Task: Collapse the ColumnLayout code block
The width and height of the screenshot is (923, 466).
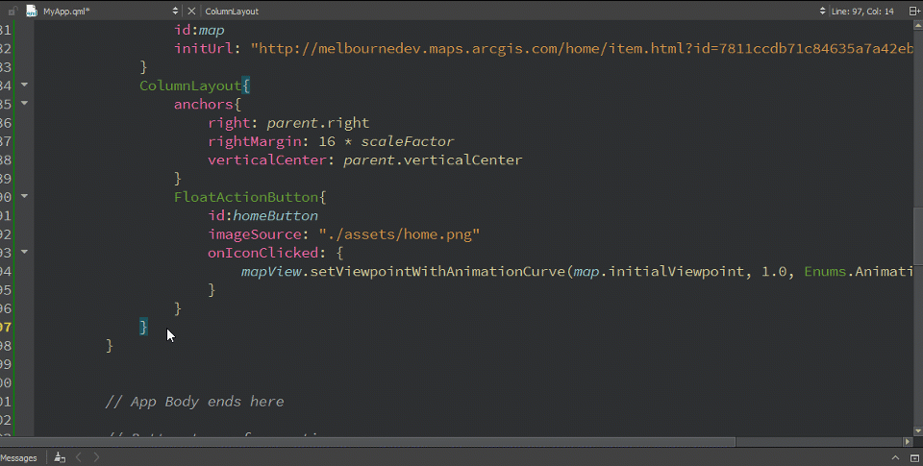Action: [x=24, y=85]
